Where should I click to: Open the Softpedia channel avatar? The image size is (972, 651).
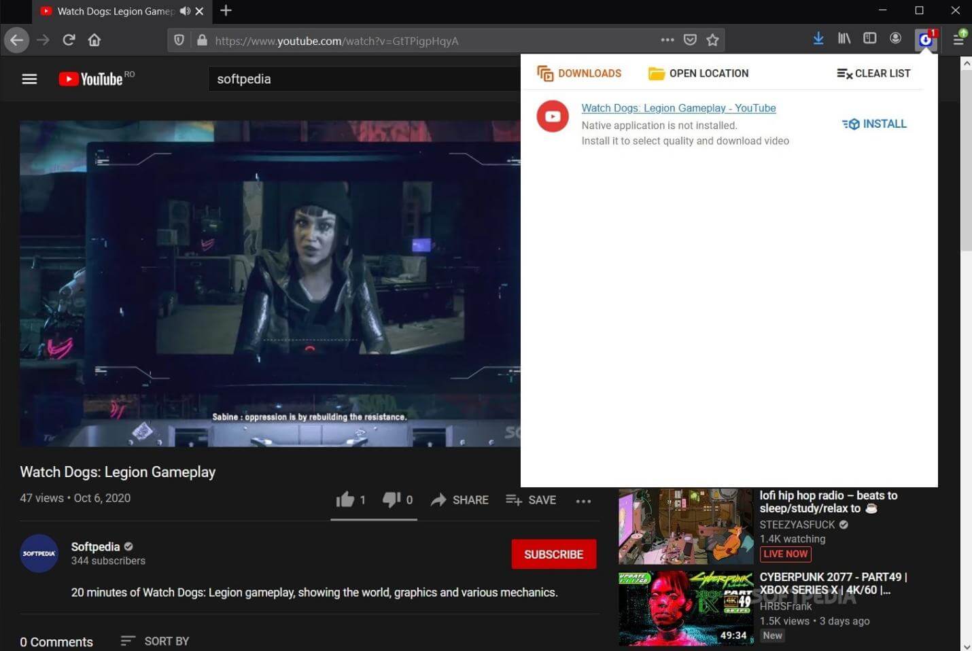tap(39, 553)
